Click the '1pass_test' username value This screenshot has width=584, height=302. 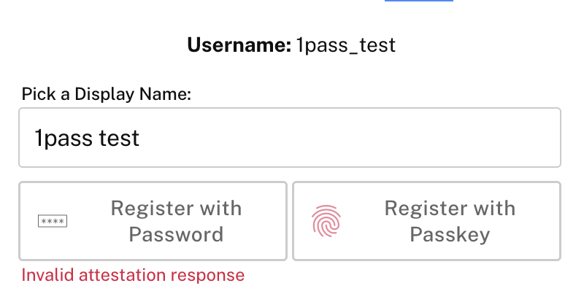tap(346, 46)
